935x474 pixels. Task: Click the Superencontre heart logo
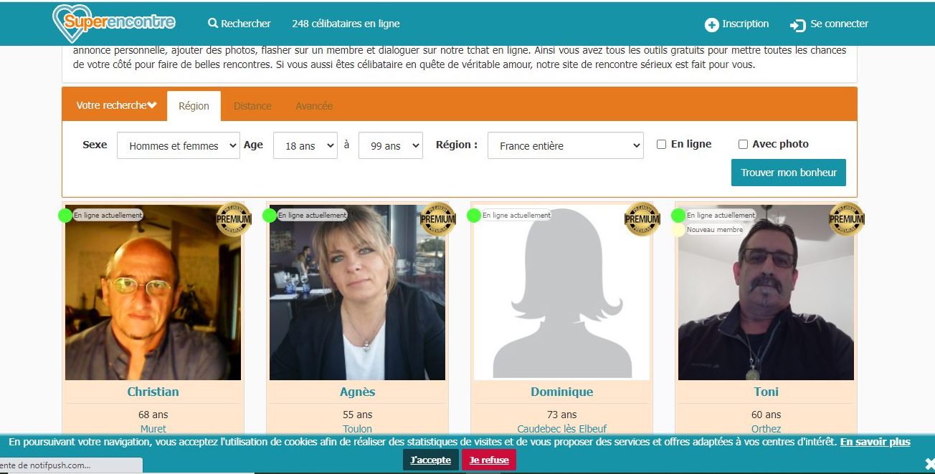coord(114,23)
